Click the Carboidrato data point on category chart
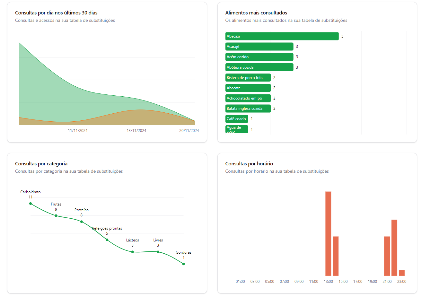421x297 pixels. 31,204
